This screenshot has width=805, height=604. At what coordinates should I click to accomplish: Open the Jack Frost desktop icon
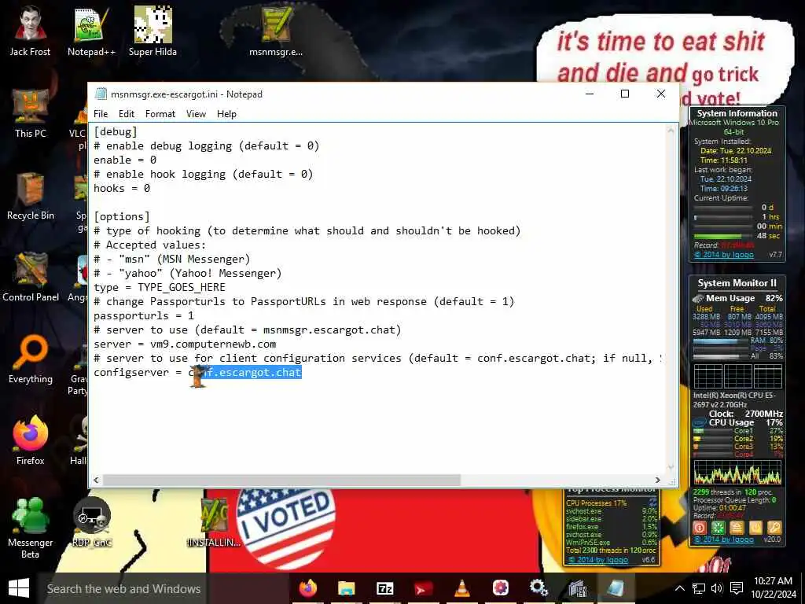coord(30,31)
